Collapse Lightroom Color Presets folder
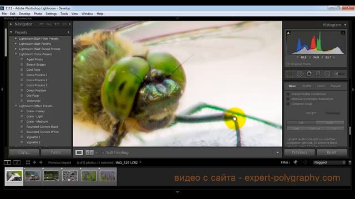Viewport: 355px width, 199px height. click(16, 54)
